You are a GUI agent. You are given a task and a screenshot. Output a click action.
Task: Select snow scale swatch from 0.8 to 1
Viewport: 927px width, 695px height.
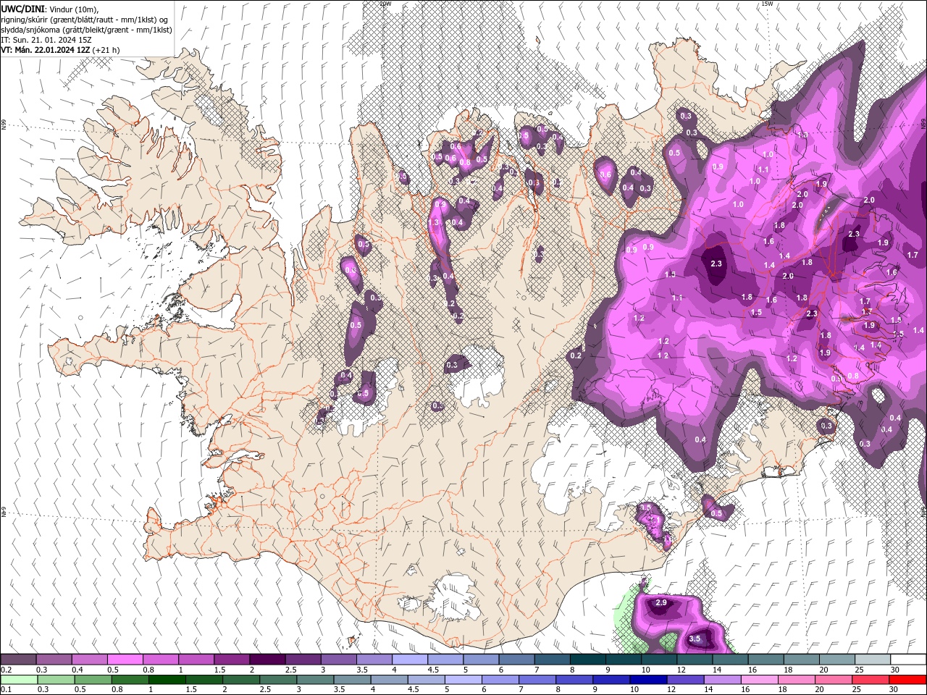[160, 659]
